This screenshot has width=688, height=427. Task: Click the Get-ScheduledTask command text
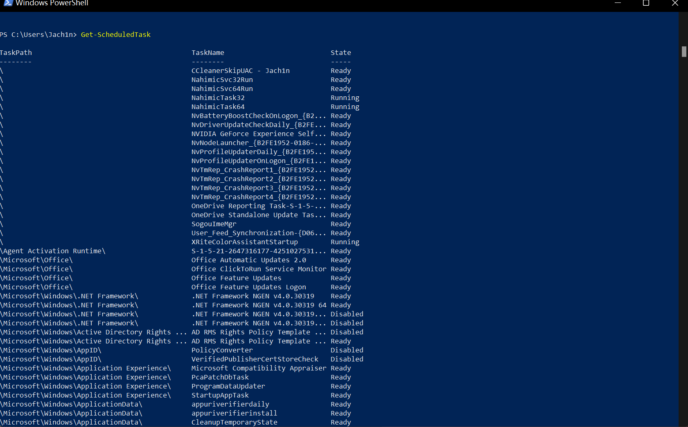[x=116, y=34]
